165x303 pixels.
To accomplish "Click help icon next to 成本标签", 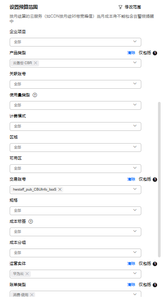I will coord(31,221).
